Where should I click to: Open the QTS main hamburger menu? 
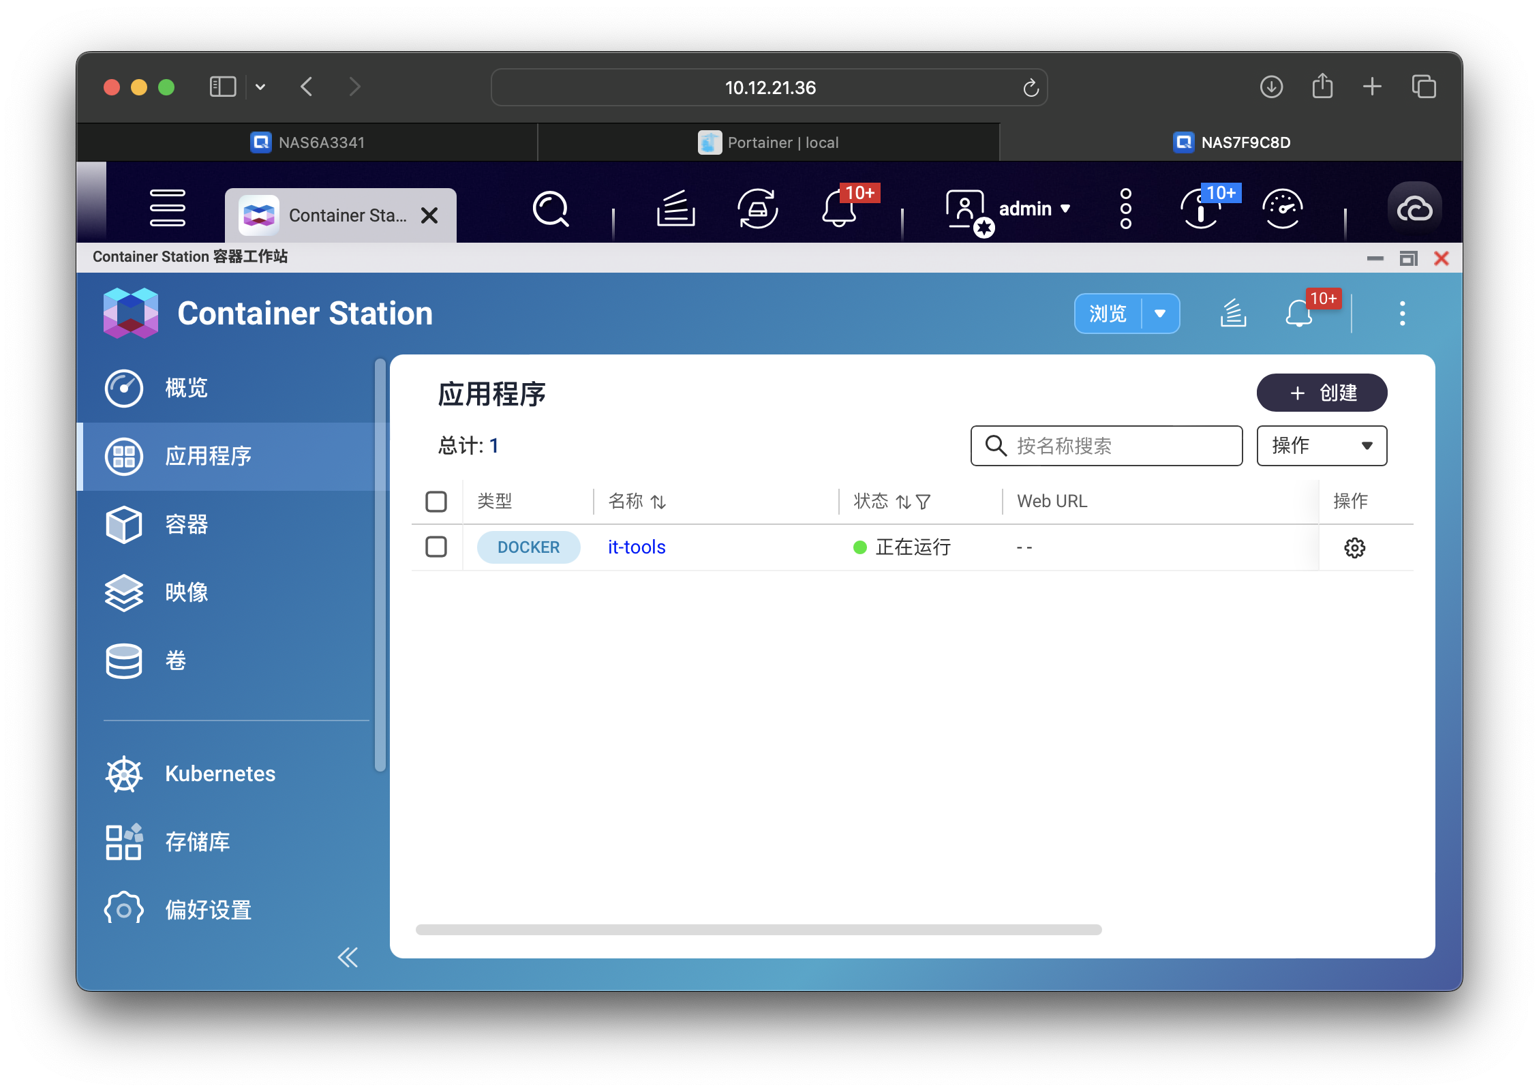coord(167,208)
